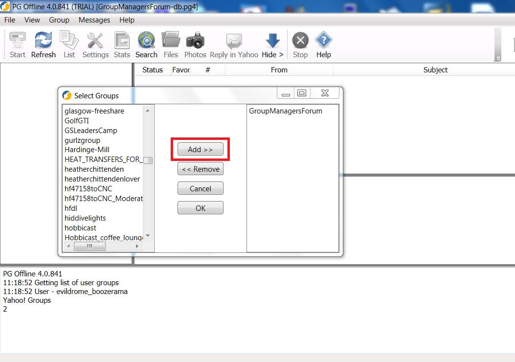View group Stats via toolbar icon
The height and width of the screenshot is (362, 515).
click(x=122, y=44)
